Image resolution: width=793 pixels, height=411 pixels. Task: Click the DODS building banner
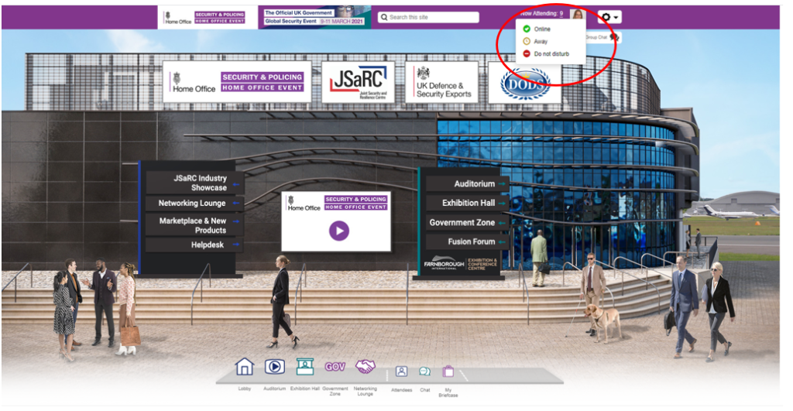pyautogui.click(x=524, y=83)
